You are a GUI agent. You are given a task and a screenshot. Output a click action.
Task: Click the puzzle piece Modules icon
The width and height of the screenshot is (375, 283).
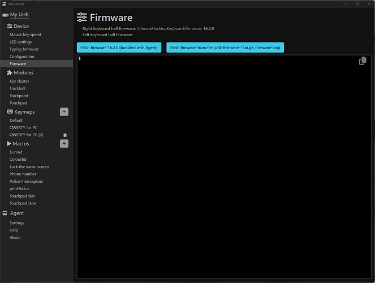(10, 73)
